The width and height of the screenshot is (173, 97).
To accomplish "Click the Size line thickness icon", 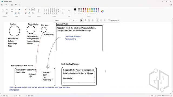I will [69, 11].
